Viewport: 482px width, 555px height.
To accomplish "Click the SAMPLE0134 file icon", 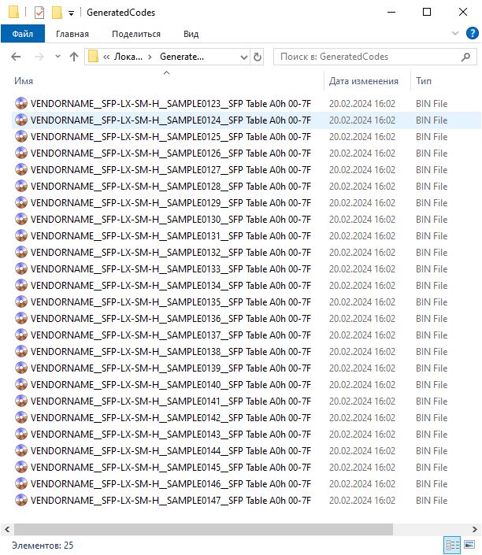I will point(21,285).
